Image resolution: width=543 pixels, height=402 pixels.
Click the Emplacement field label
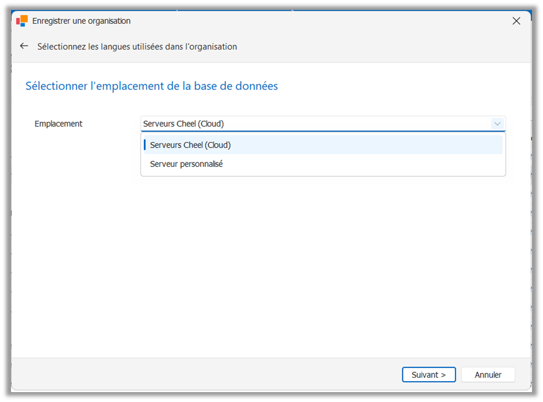58,124
